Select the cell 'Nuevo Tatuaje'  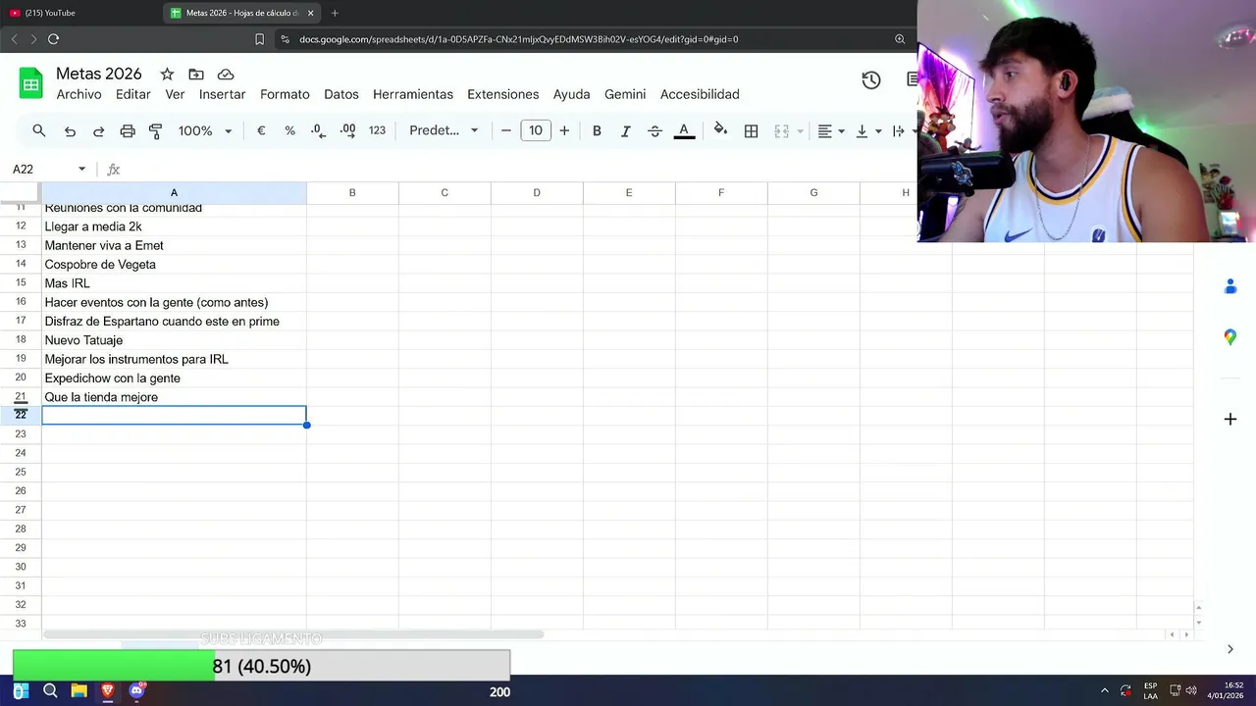tap(174, 340)
